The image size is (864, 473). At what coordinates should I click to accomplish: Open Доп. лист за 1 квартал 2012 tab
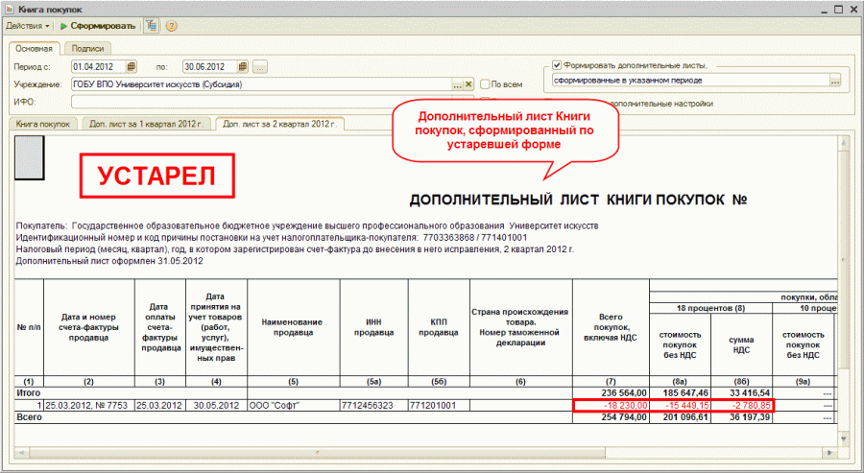[146, 124]
